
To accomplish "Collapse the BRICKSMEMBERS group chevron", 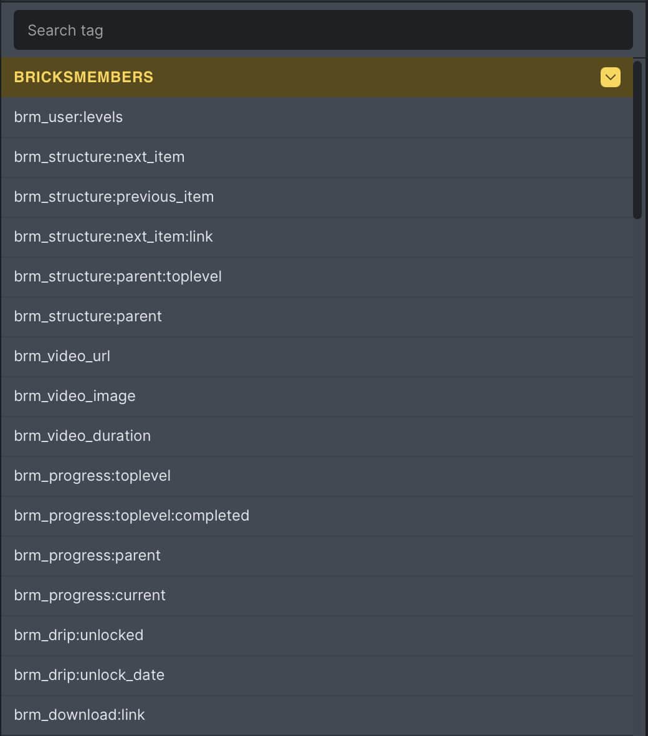I will [x=610, y=77].
